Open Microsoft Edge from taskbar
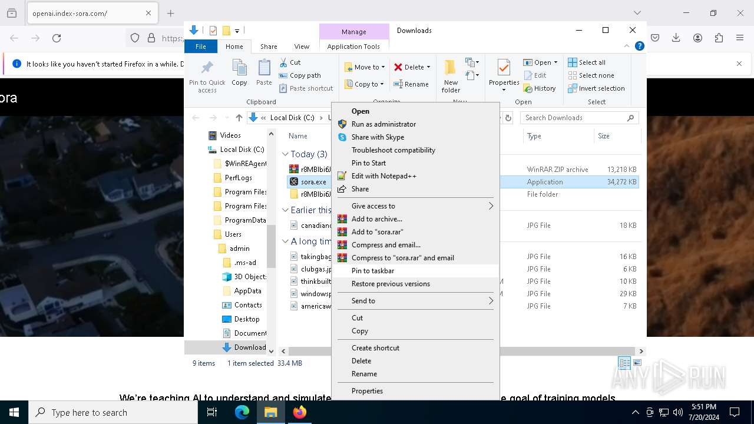754x424 pixels. pyautogui.click(x=242, y=412)
